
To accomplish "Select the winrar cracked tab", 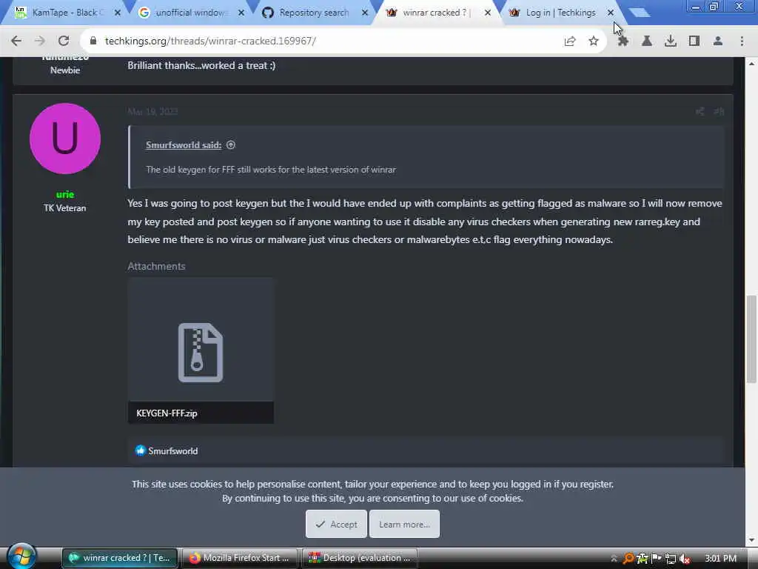I will 438,13.
